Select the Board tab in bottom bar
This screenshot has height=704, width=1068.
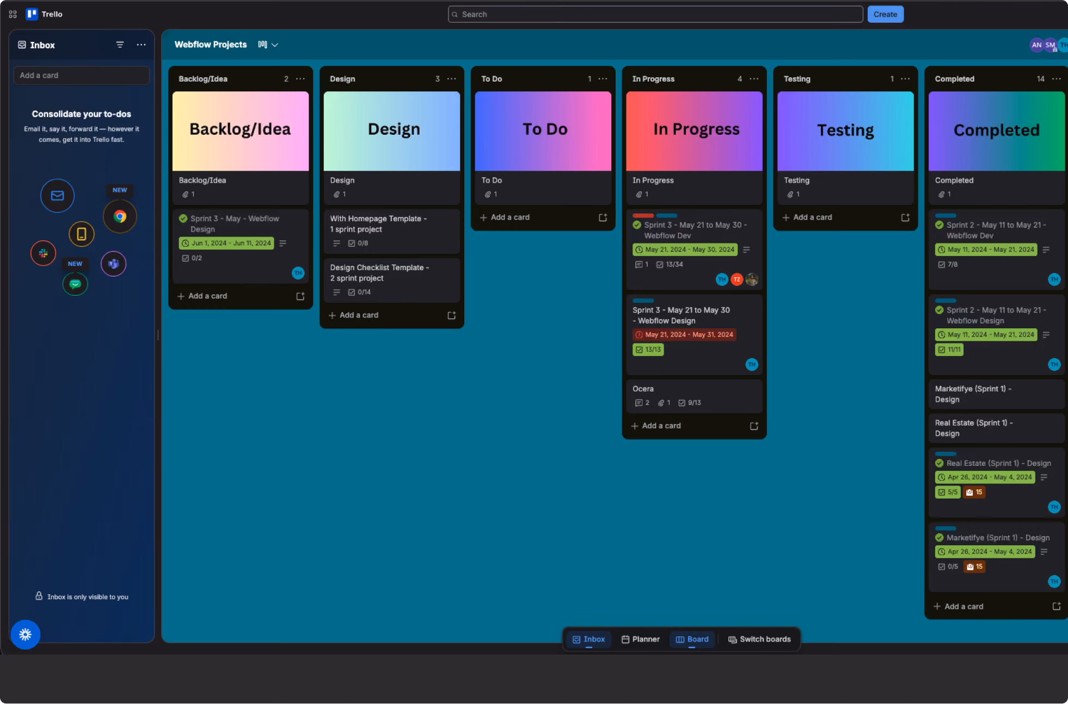point(692,639)
